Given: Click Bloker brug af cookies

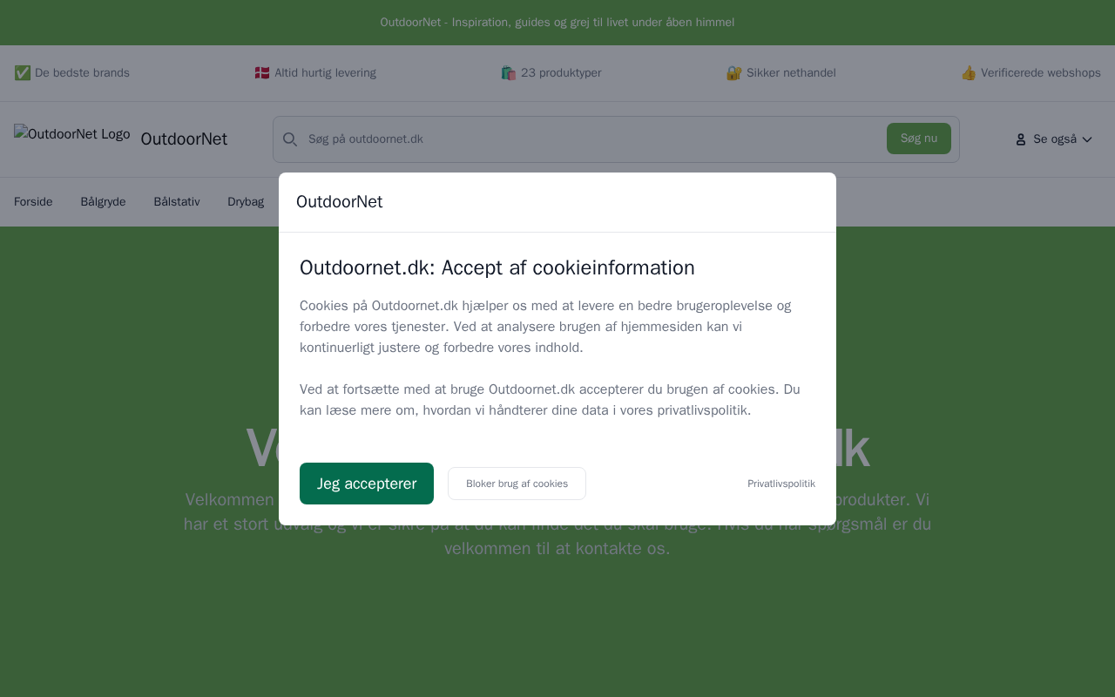Looking at the screenshot, I should 517,484.
